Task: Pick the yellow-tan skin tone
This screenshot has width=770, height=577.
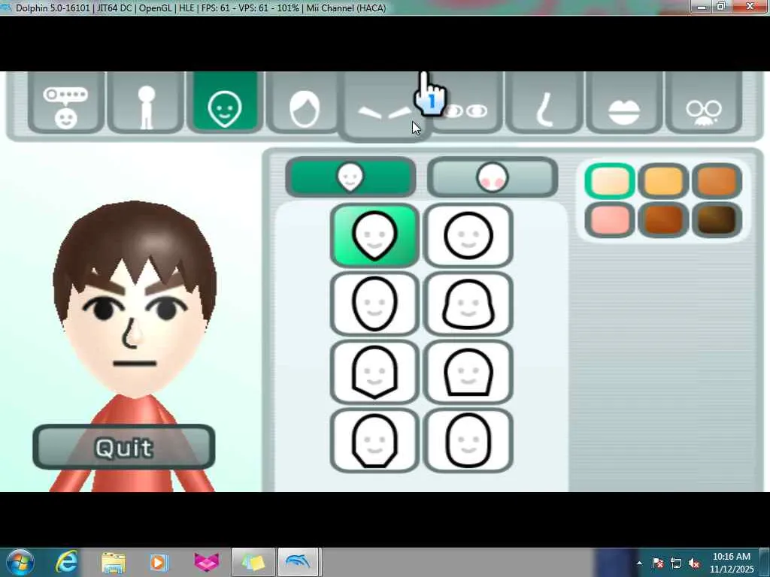Action: coord(663,181)
